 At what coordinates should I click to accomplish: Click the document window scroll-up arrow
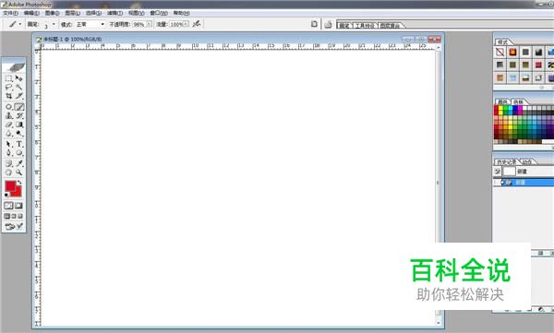click(439, 47)
